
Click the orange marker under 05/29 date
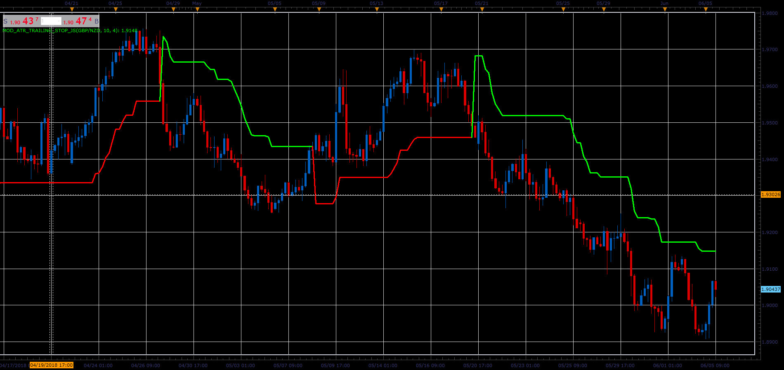(604, 9)
